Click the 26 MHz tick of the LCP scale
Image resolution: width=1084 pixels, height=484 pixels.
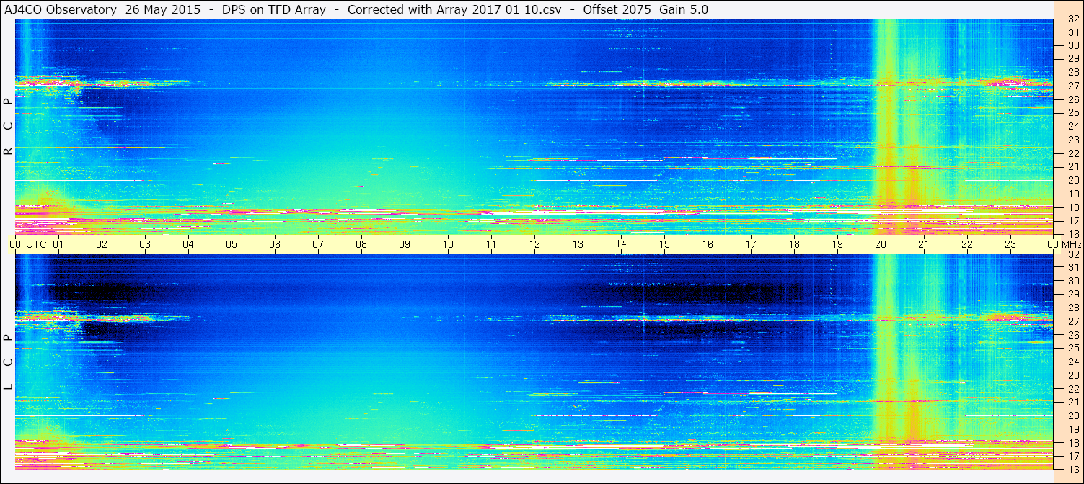[1073, 334]
